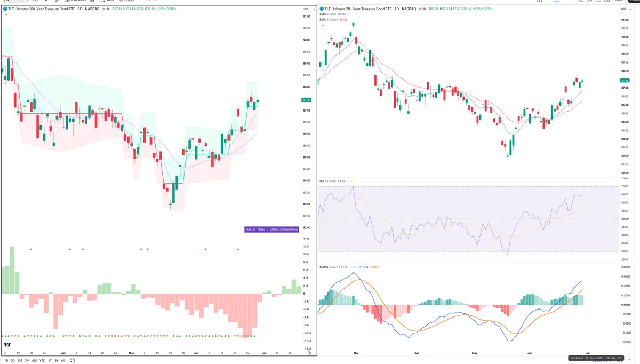Screen dimensions: 640x364
Task: Open the go-to-date calendar icon
Action: coord(72,361)
